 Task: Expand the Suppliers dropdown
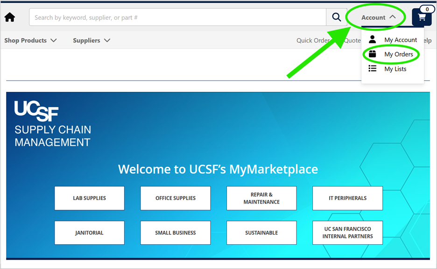[x=92, y=41]
